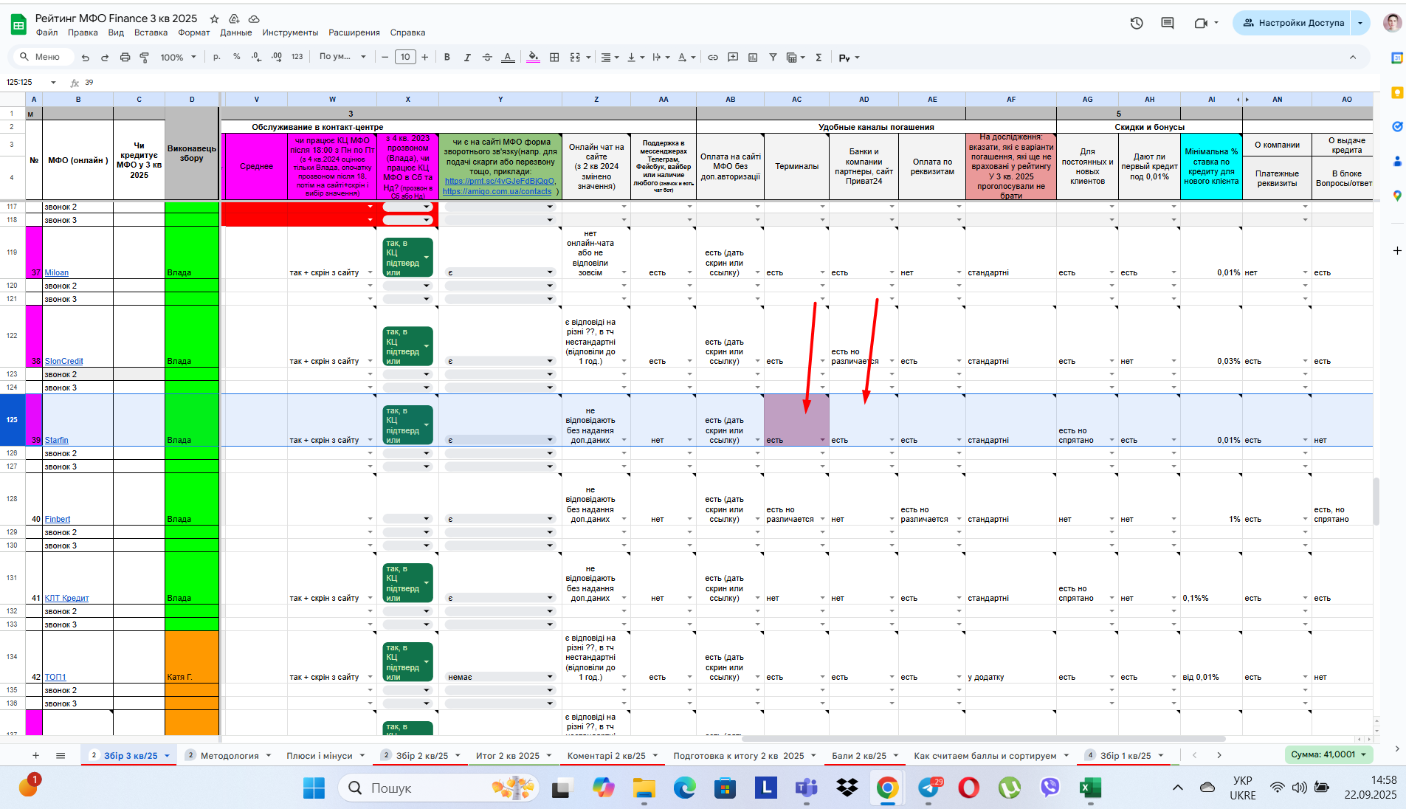
Task: Open the Borders tool
Action: [x=554, y=57]
